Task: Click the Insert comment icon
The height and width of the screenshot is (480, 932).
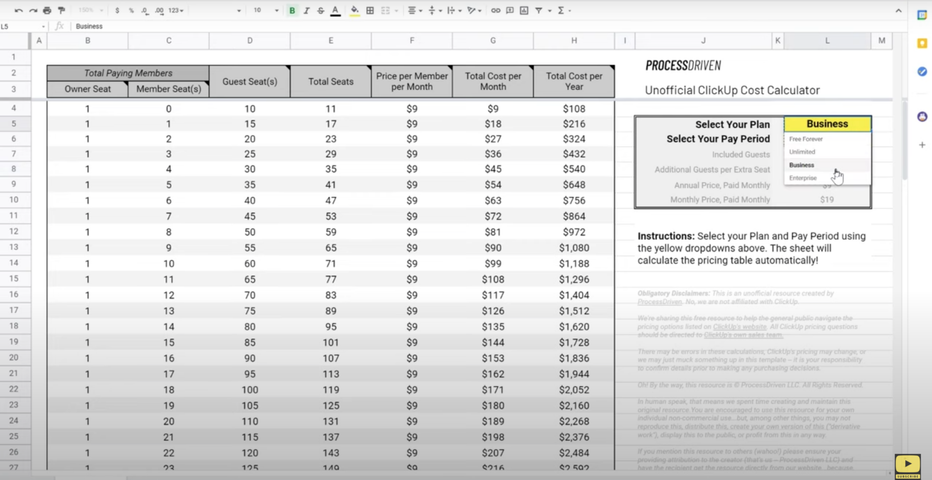Action: 510,10
